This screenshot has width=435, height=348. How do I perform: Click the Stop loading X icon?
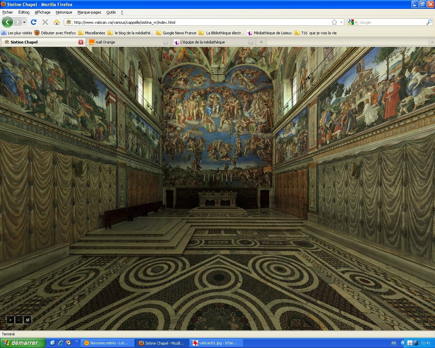pyautogui.click(x=45, y=22)
